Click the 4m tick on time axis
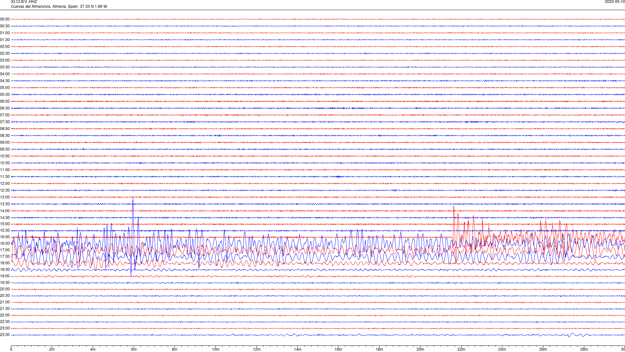This screenshot has height=352, width=625. pos(93,349)
